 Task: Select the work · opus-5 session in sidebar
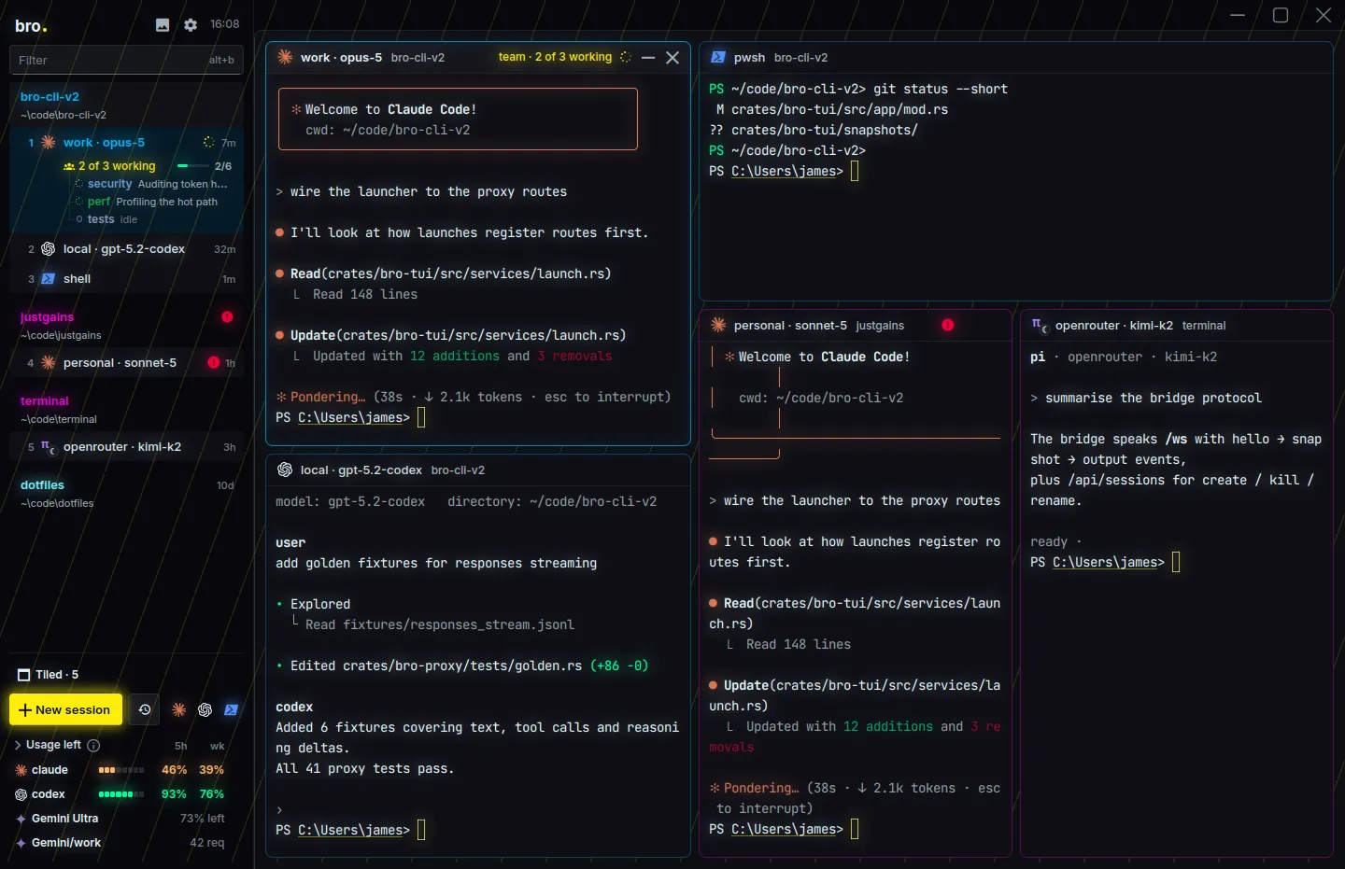coord(127,143)
